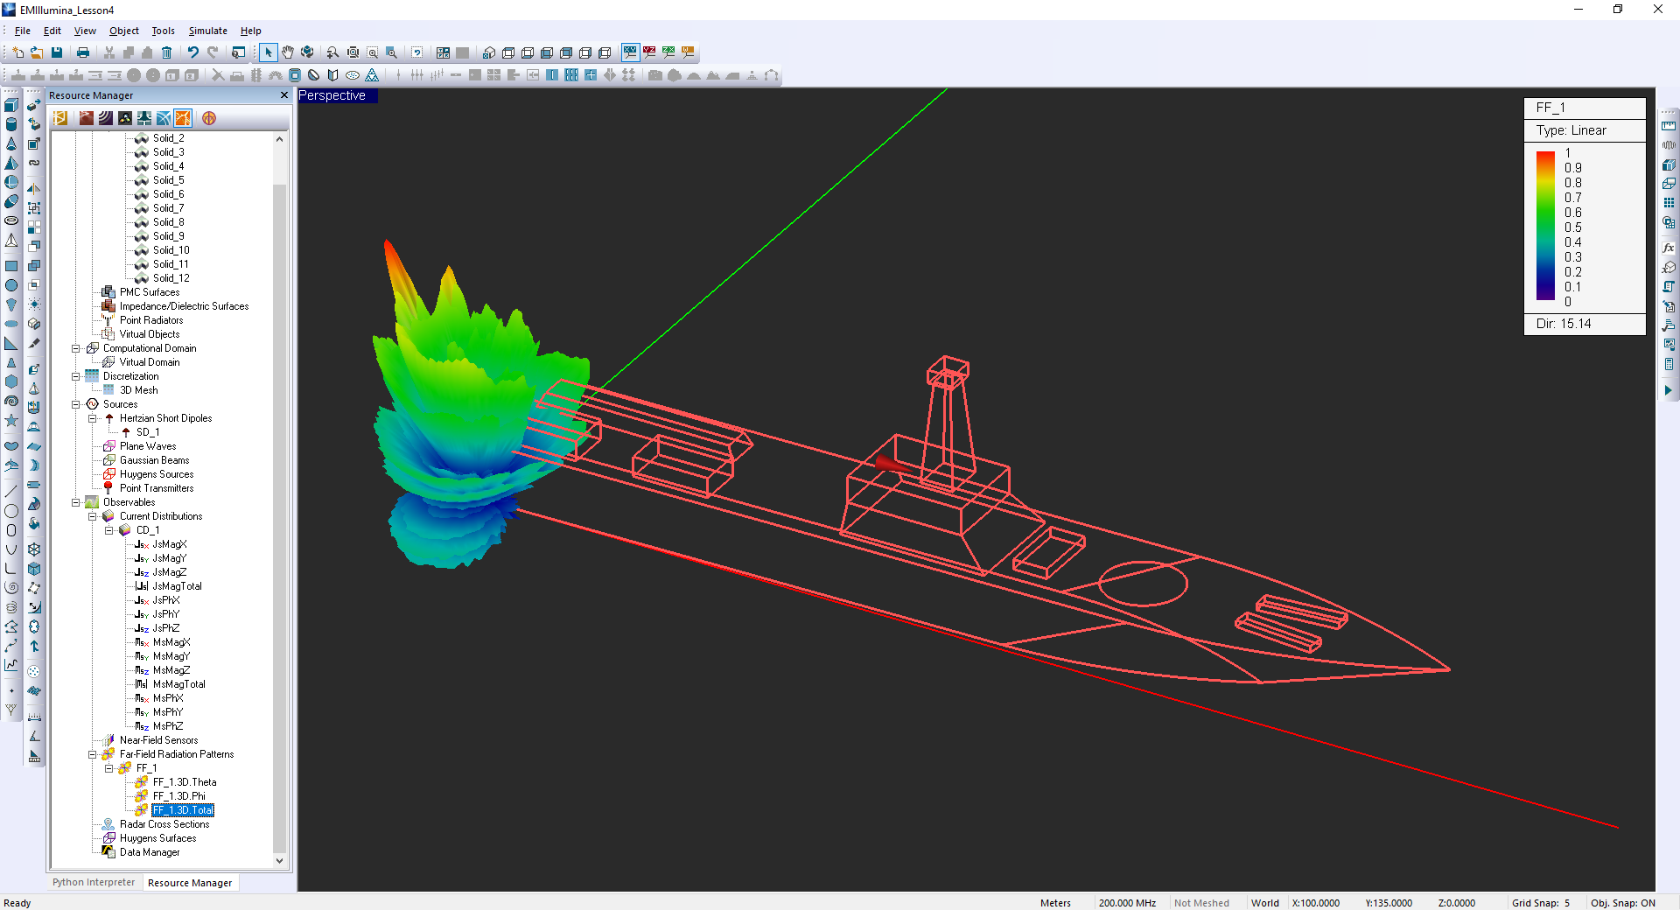Select the hand Pan View tool

288,52
